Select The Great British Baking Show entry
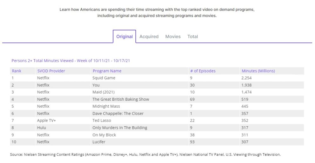 [120, 99]
